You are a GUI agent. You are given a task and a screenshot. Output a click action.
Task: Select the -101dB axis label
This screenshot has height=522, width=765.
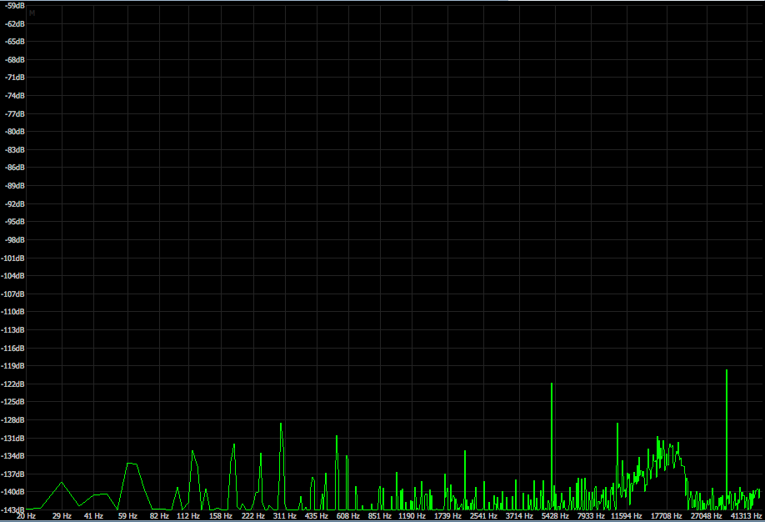(13, 258)
